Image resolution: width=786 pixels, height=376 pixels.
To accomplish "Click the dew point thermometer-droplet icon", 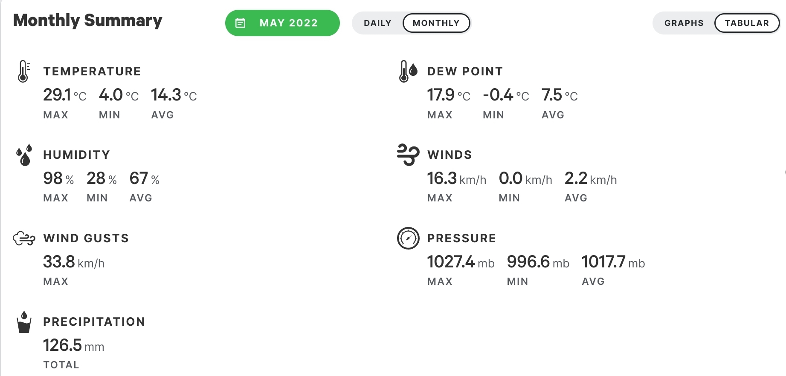I will click(x=408, y=71).
